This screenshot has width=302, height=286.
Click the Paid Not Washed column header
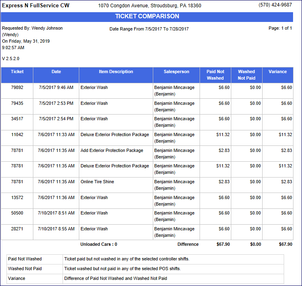pyautogui.click(x=215, y=75)
